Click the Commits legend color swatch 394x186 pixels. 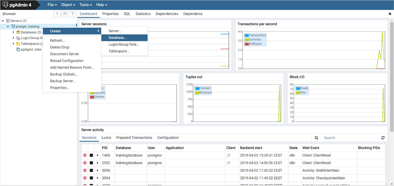[247, 40]
